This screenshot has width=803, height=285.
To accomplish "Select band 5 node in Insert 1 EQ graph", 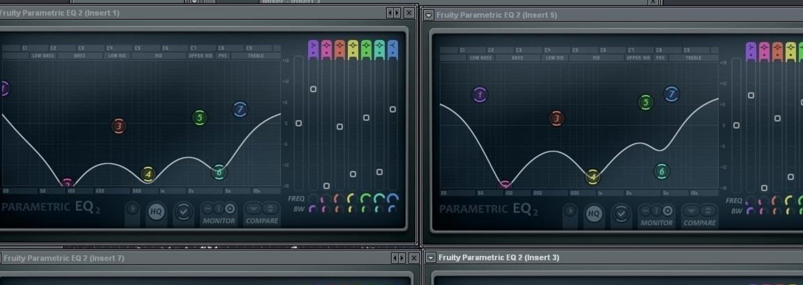I will pyautogui.click(x=200, y=118).
